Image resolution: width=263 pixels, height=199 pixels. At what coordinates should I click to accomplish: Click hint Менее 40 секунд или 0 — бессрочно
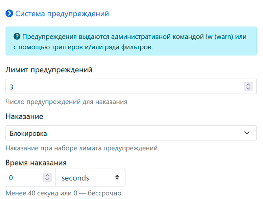[63, 193]
